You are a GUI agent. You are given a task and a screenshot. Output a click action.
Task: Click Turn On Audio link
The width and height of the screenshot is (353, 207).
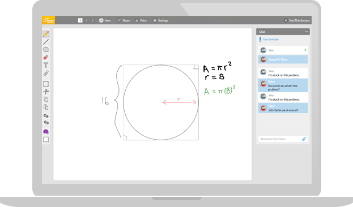[271, 40]
